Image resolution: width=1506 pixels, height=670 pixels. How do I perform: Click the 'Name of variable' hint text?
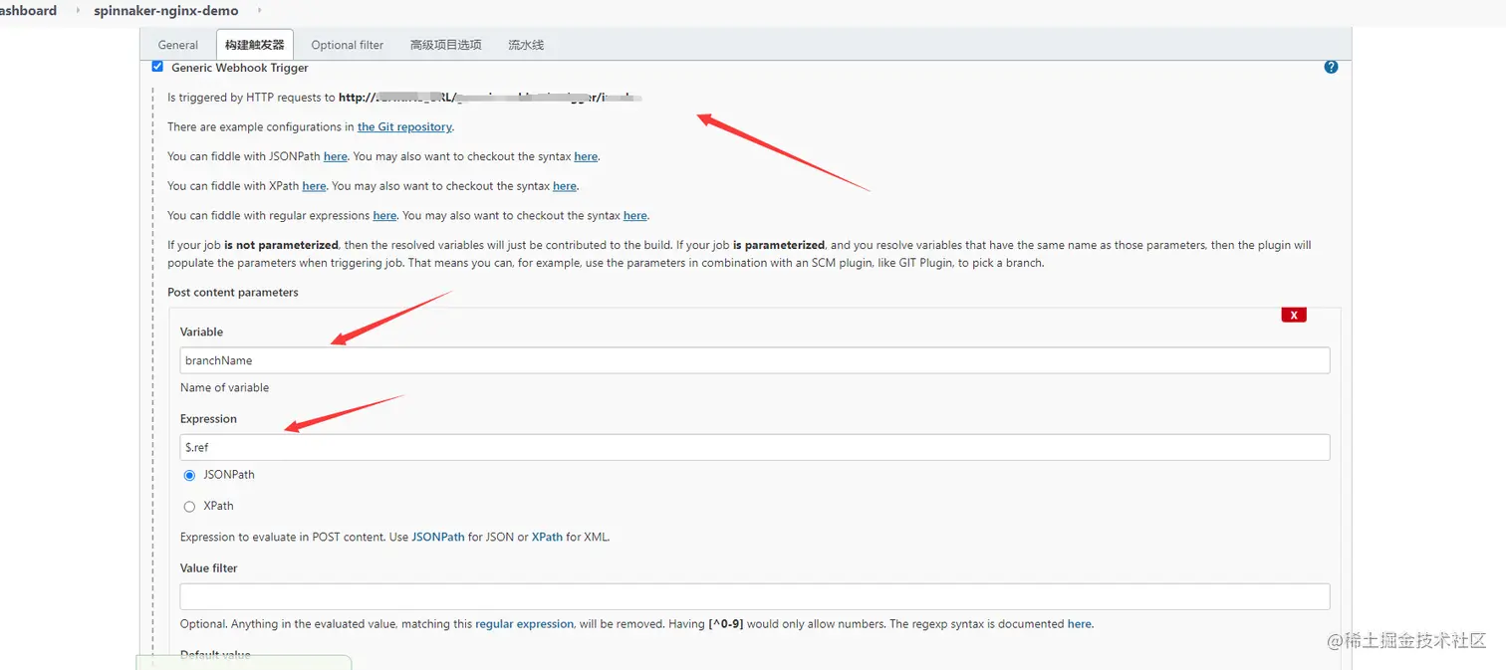point(225,388)
